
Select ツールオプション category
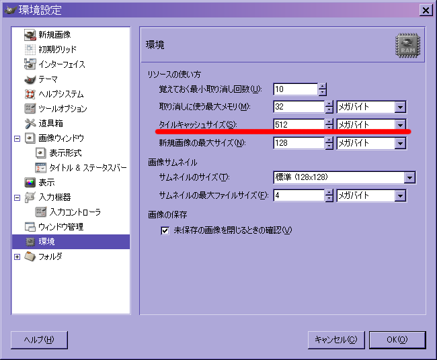pos(63,109)
